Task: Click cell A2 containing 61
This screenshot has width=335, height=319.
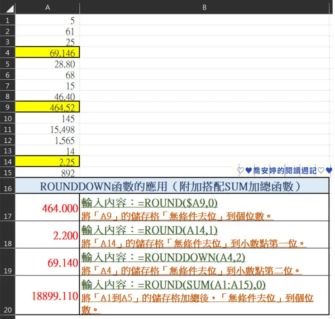Action: coord(48,31)
